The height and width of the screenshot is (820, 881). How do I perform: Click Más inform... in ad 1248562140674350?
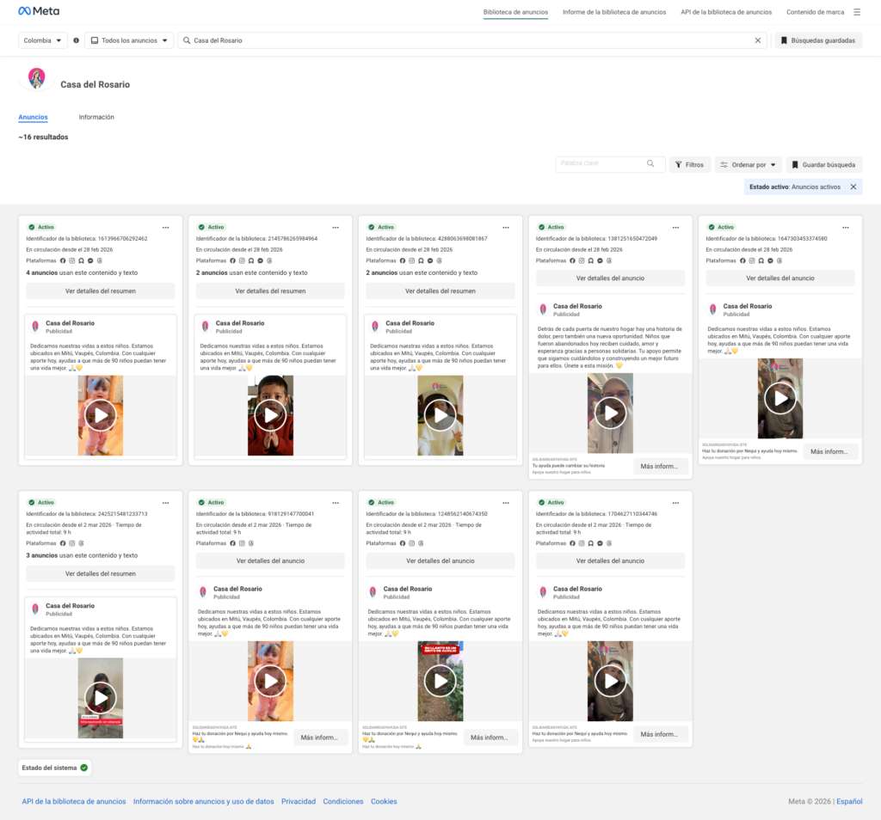[490, 737]
